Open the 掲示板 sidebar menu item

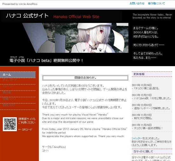pos(7,93)
